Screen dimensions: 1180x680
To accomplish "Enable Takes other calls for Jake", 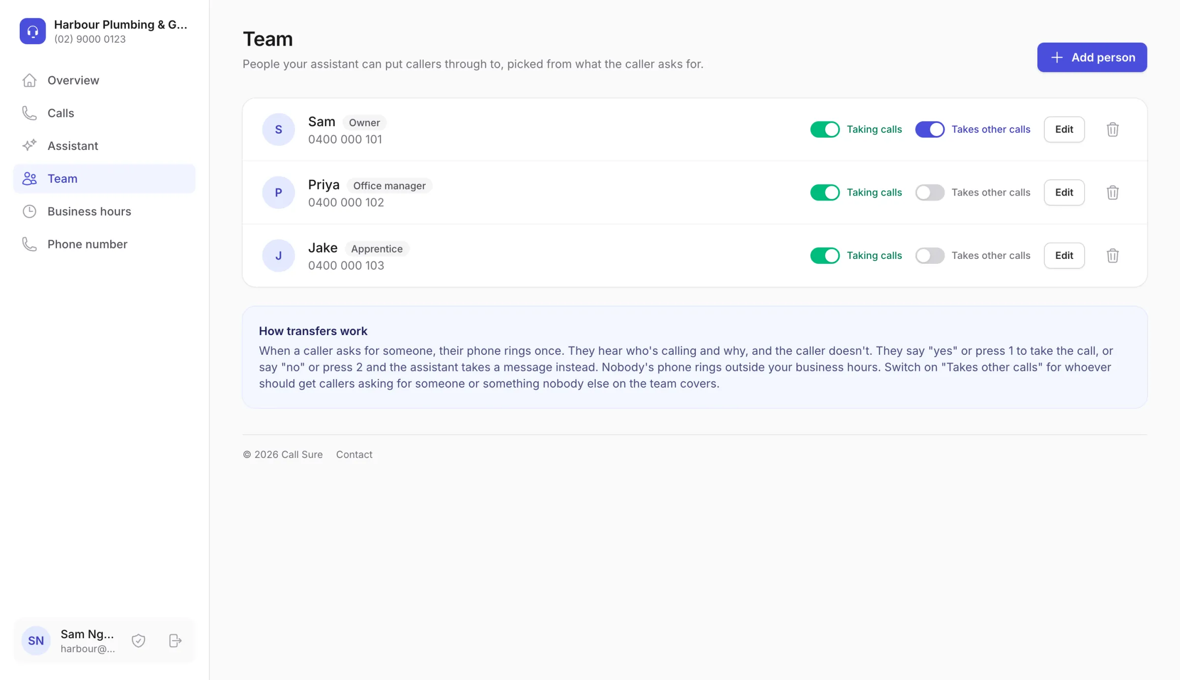I will click(x=930, y=255).
